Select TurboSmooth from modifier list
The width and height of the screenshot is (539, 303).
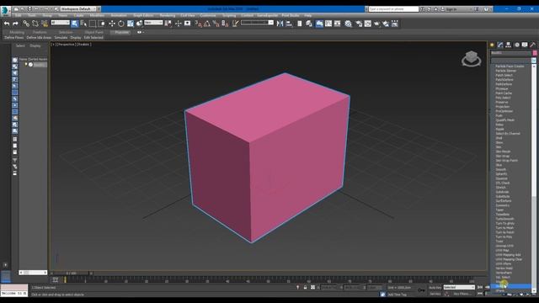tap(504, 219)
